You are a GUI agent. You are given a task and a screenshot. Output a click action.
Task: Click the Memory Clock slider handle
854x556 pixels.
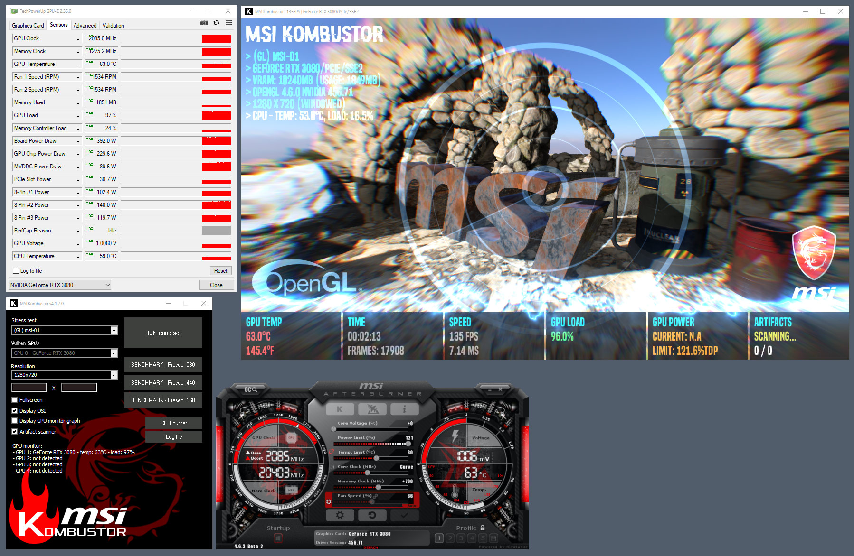tap(379, 487)
